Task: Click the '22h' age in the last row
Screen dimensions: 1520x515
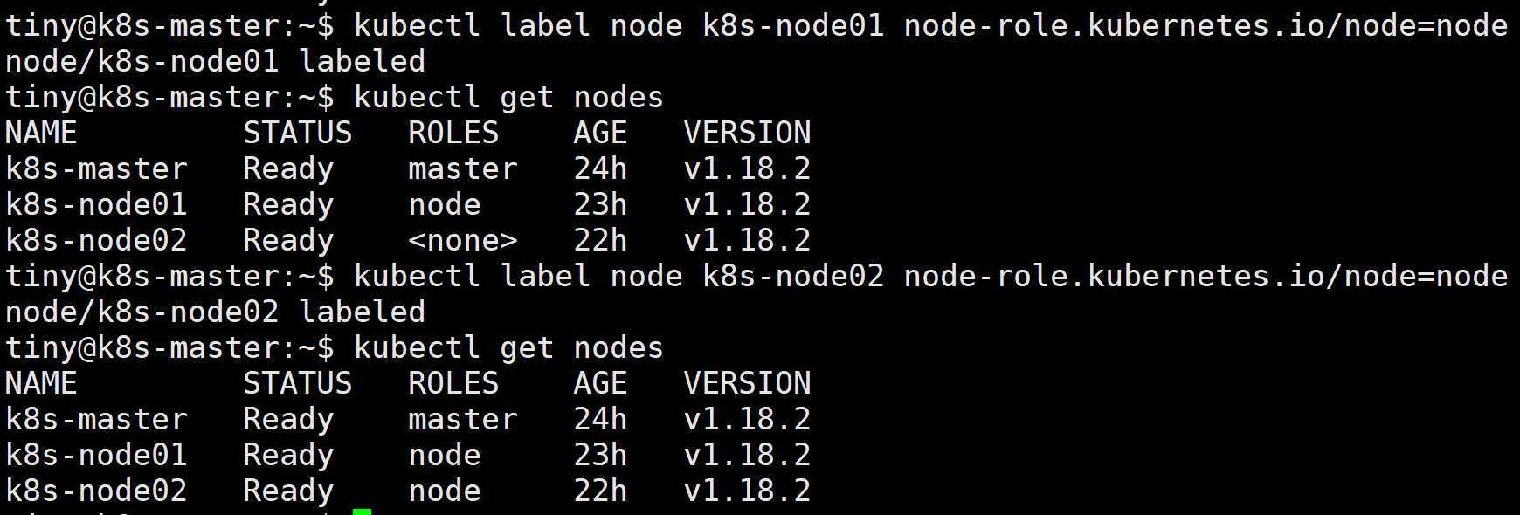Action: (600, 491)
